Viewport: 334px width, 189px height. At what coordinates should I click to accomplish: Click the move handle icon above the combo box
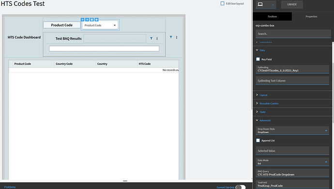tap(96, 19)
